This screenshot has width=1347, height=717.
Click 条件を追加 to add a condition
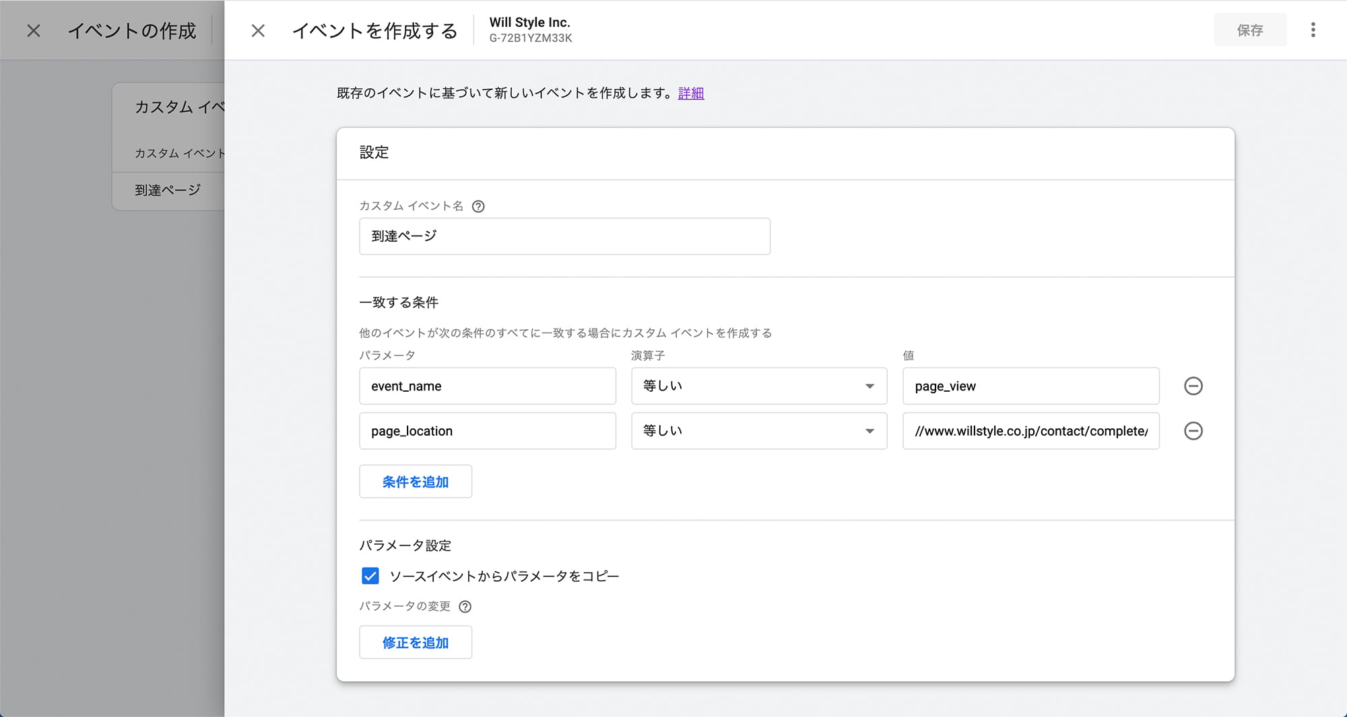[x=415, y=482]
